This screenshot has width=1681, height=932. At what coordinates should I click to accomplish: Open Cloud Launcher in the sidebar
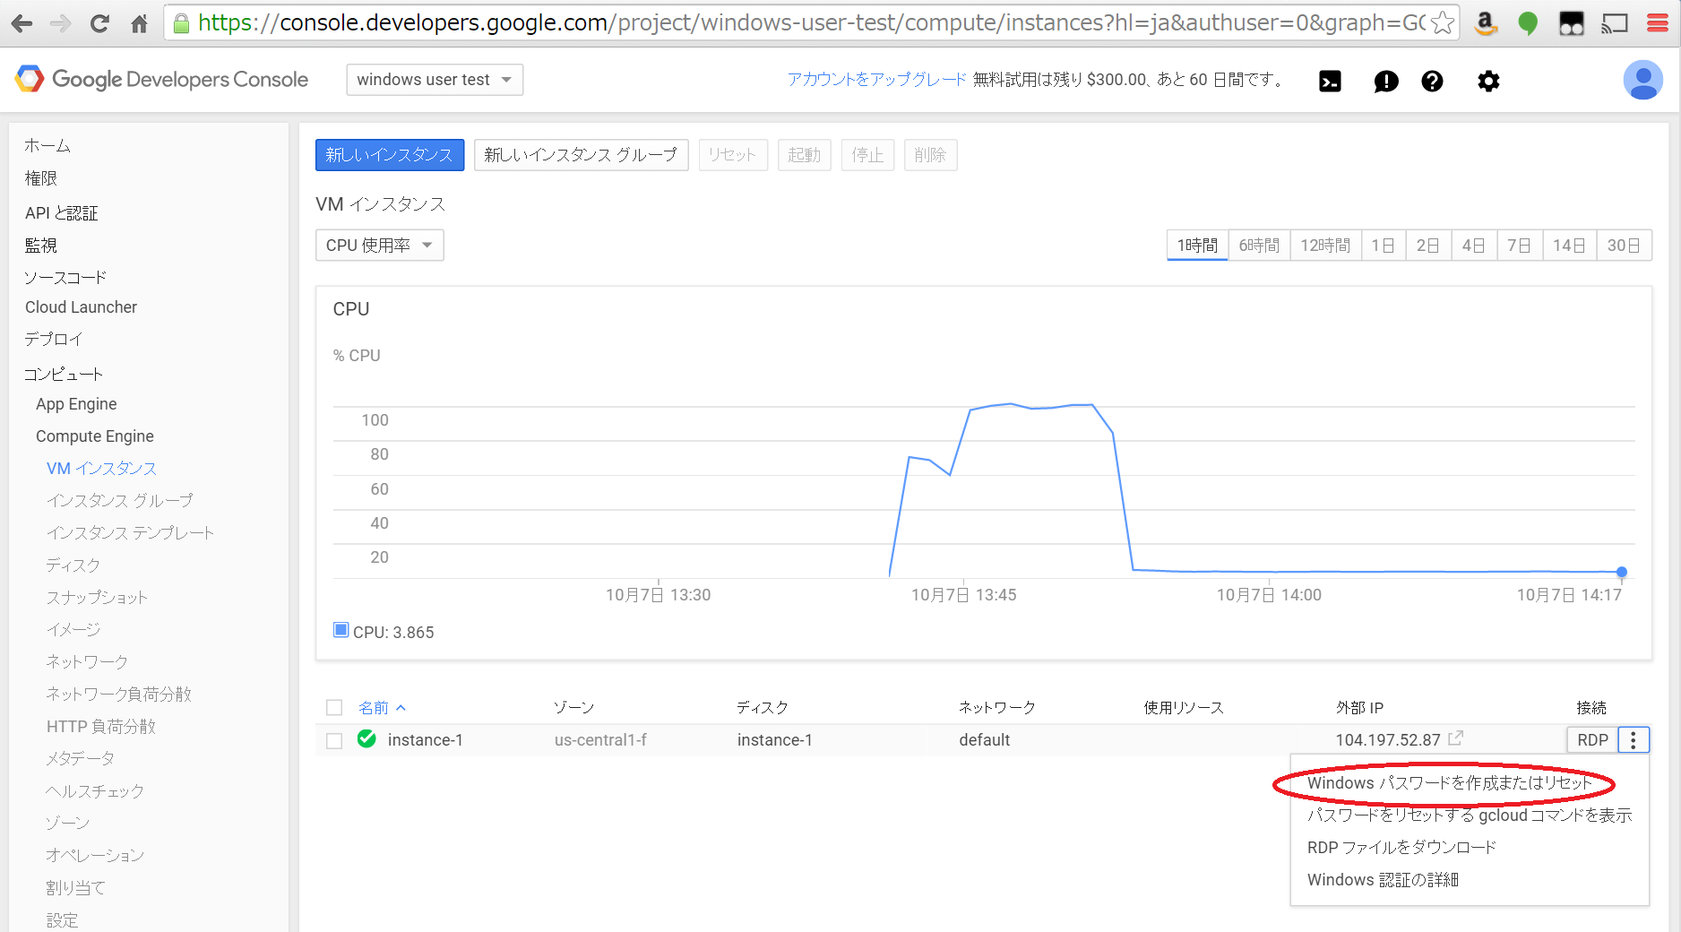click(x=81, y=307)
